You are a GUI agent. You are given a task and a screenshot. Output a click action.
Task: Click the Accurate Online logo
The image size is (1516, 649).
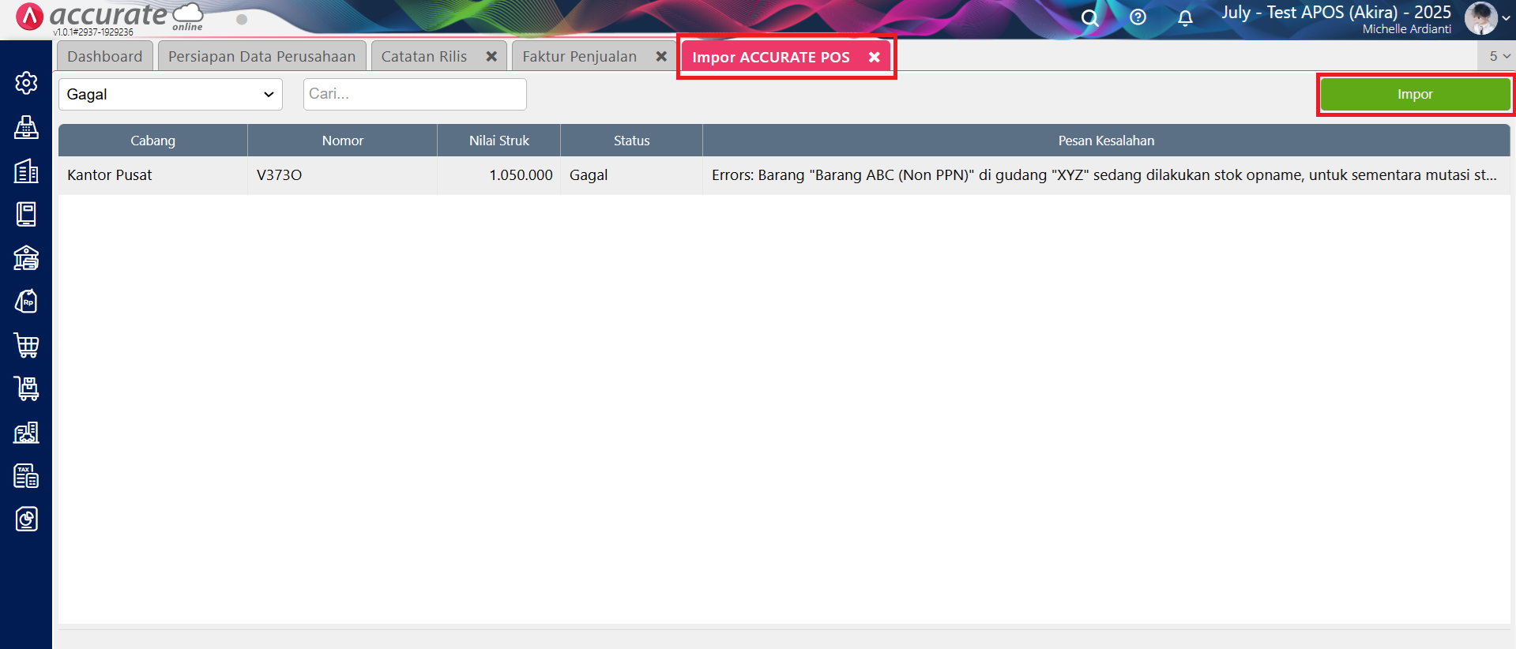[109, 17]
